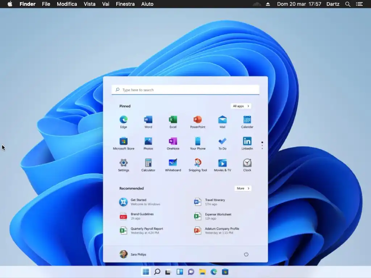
Task: Click the date and time display
Action: click(x=299, y=4)
